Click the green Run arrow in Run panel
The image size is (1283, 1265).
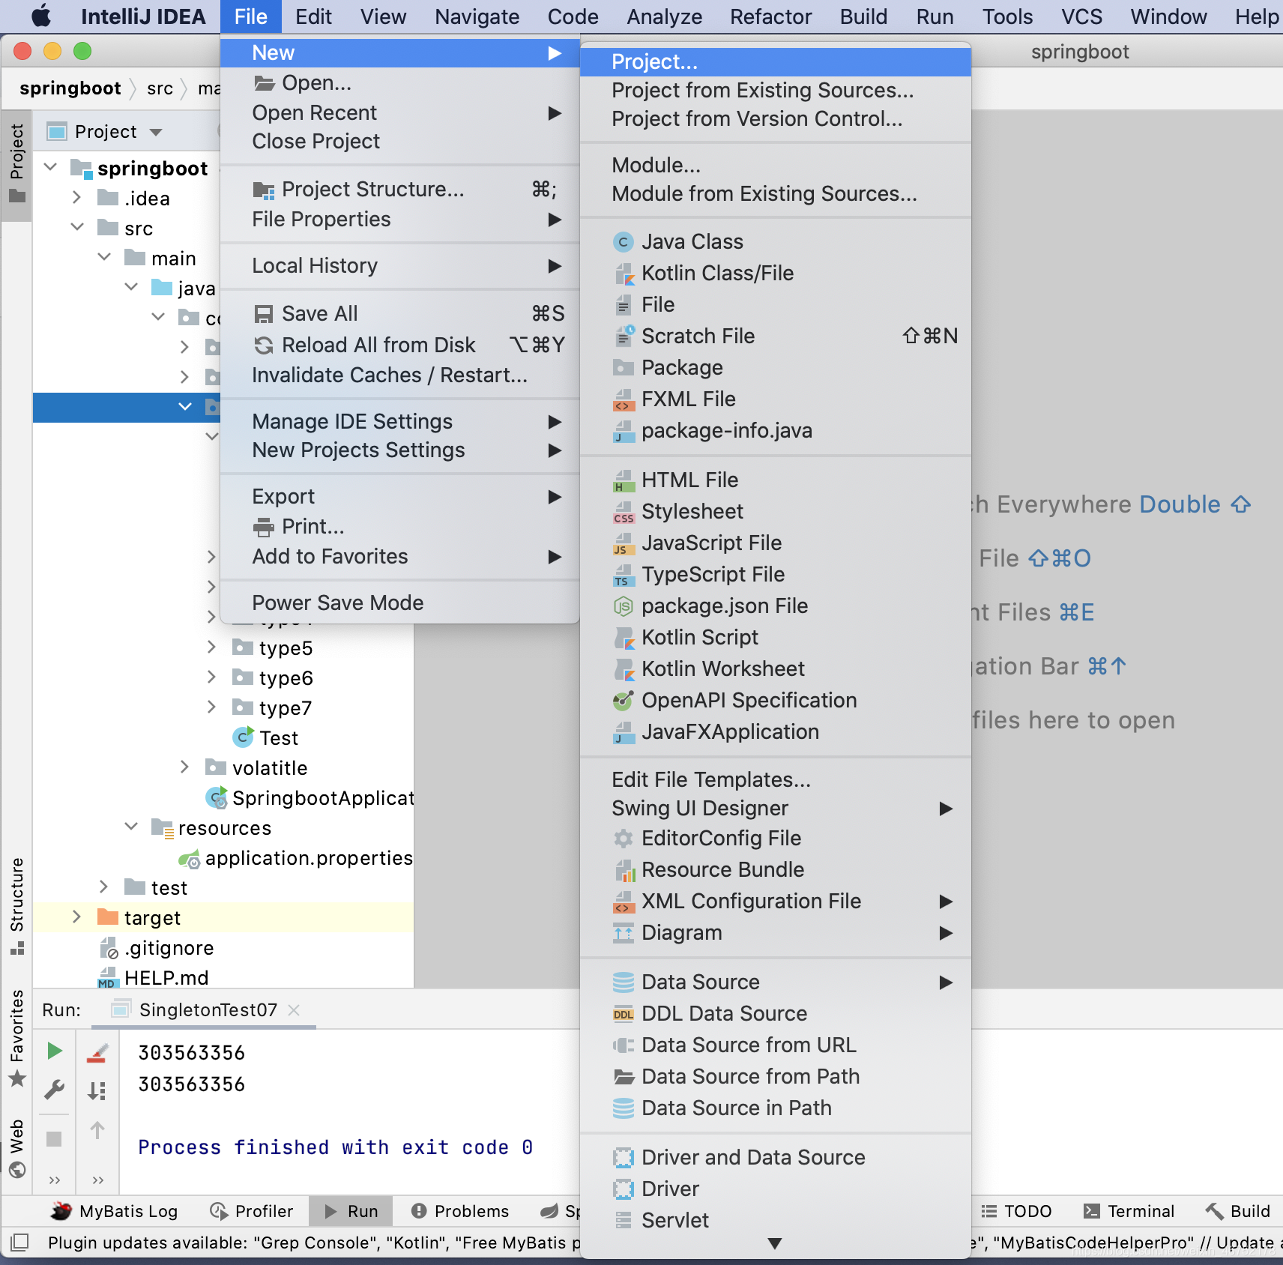pos(54,1051)
